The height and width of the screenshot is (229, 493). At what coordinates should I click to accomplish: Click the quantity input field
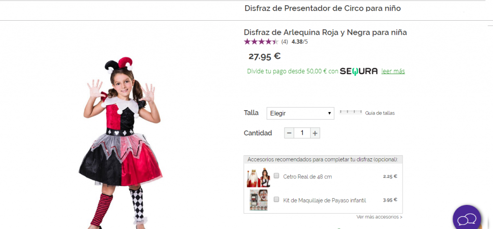(x=302, y=133)
